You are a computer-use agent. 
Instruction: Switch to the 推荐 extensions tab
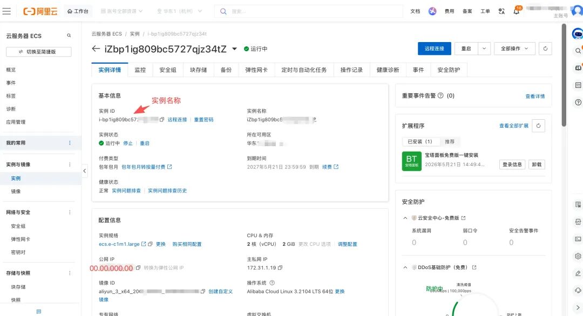[450, 142]
